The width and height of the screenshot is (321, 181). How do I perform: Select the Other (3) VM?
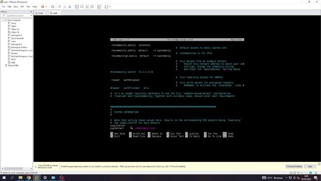(15, 32)
